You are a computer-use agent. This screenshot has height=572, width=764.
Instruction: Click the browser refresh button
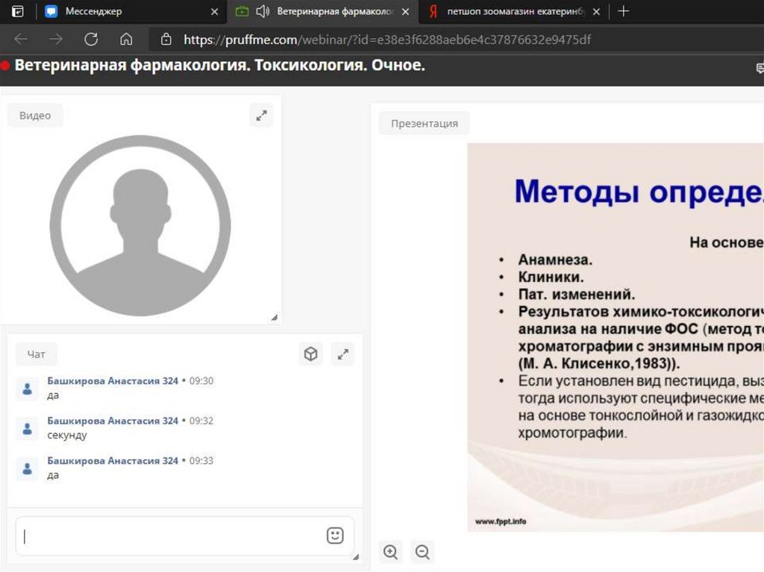(91, 40)
